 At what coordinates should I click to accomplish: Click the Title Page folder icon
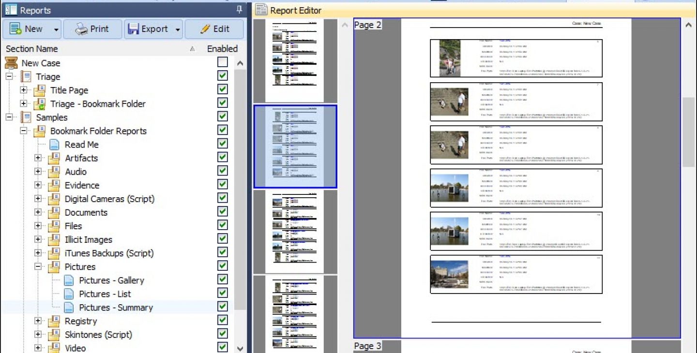40,90
